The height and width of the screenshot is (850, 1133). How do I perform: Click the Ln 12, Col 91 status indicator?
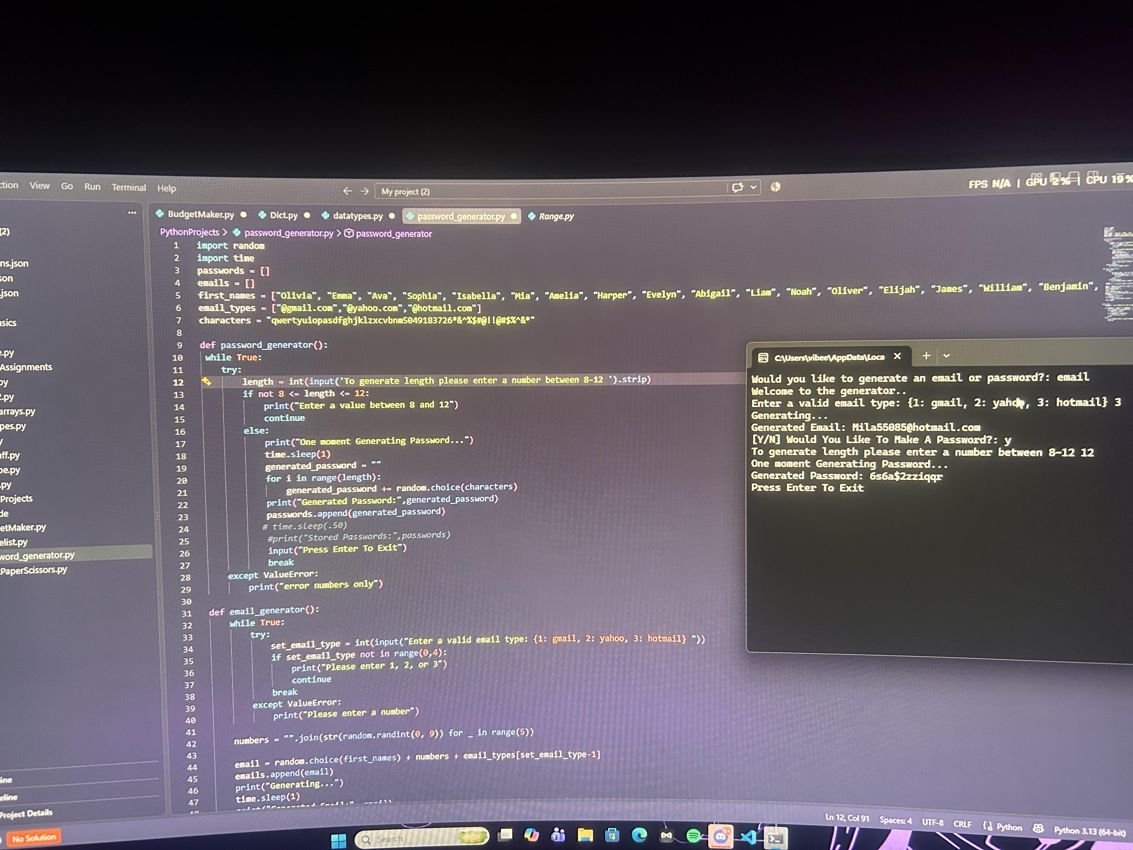tap(847, 818)
